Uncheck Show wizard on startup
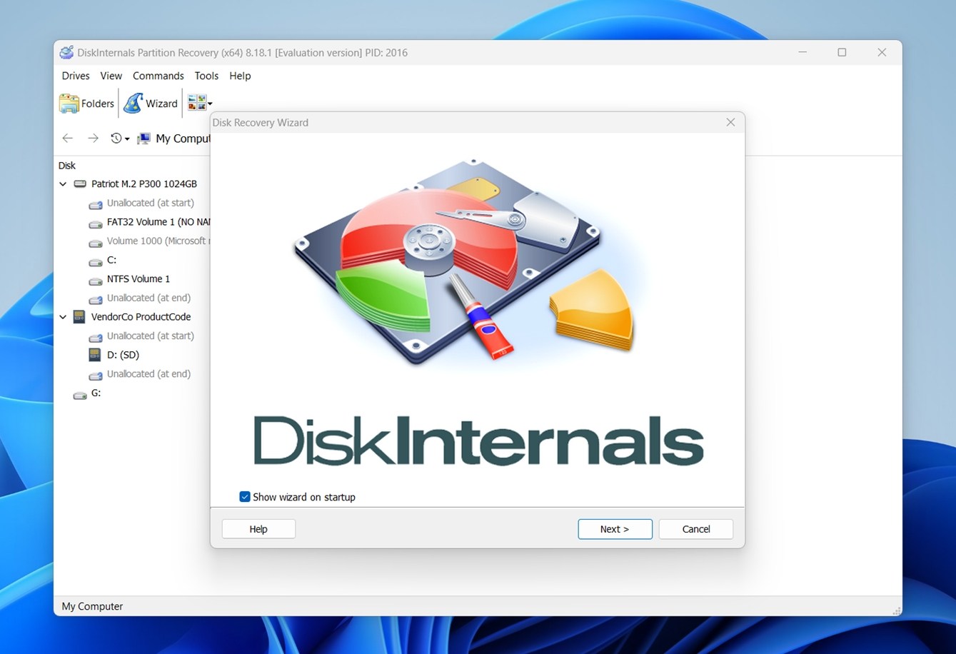 click(x=245, y=497)
